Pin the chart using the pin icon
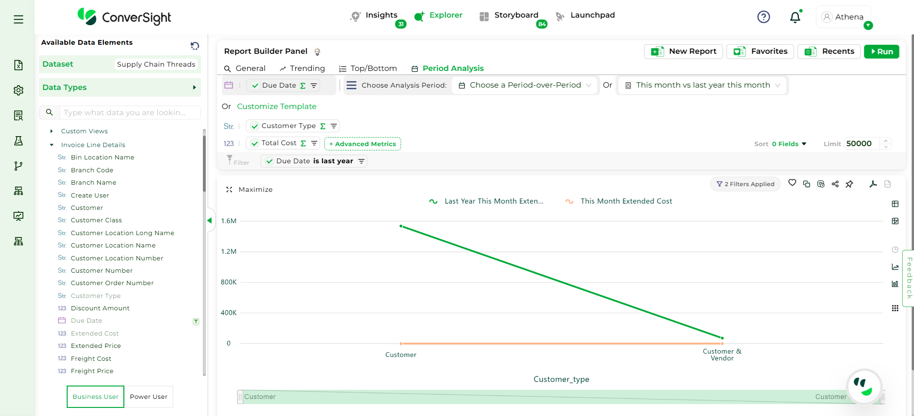This screenshot has width=914, height=416. pos(849,184)
